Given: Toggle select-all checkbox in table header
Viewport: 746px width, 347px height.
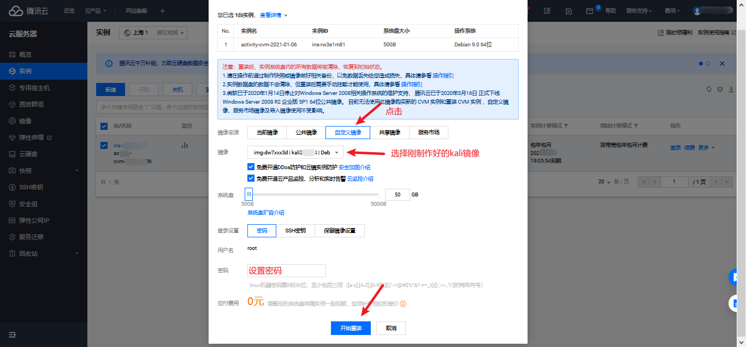Looking at the screenshot, I should pyautogui.click(x=104, y=126).
